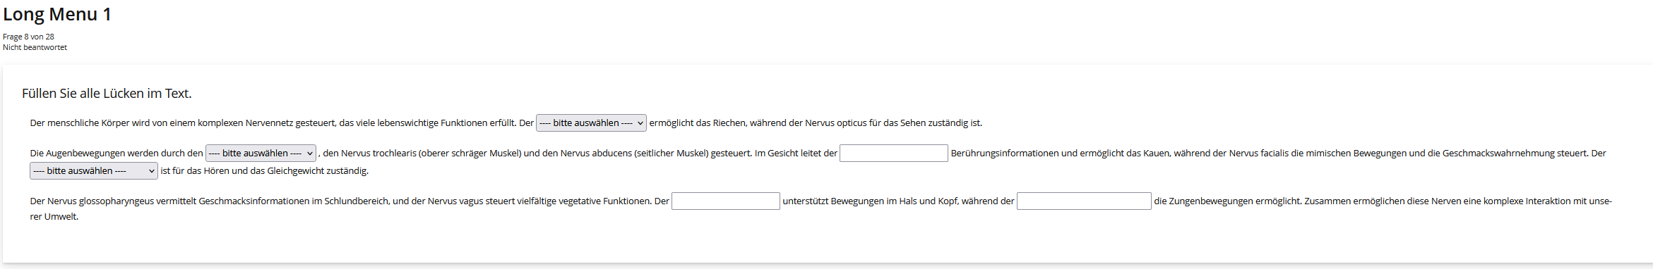Open dropdown before "ist für das Hören"
The width and height of the screenshot is (1653, 269).
pyautogui.click(x=93, y=171)
